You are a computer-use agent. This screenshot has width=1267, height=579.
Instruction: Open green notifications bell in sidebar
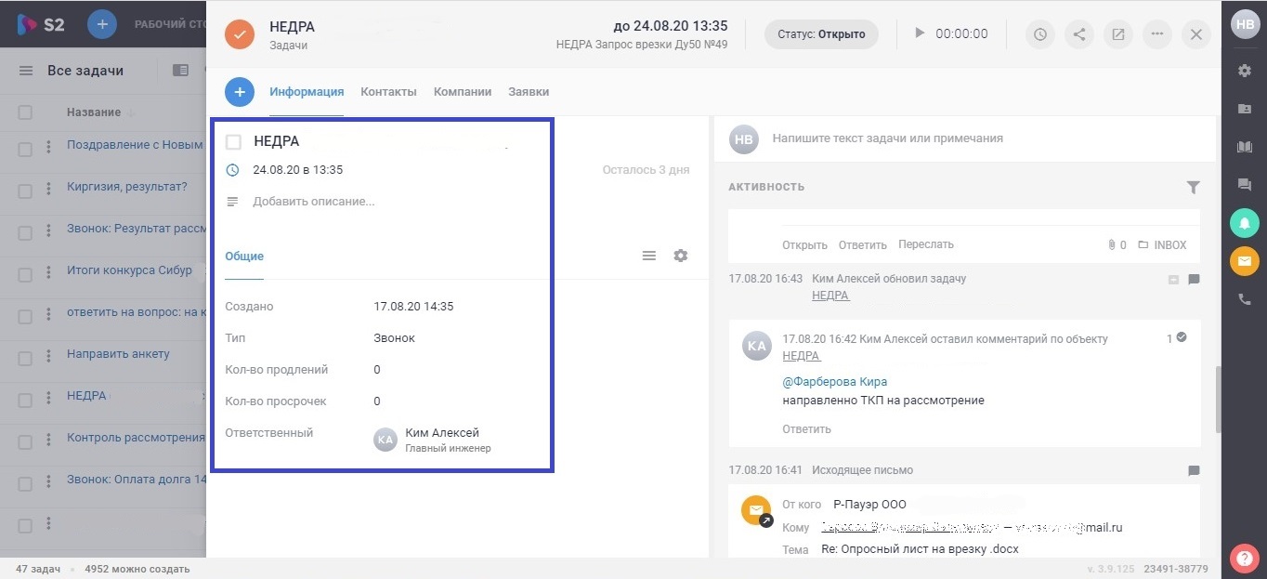pos(1245,223)
